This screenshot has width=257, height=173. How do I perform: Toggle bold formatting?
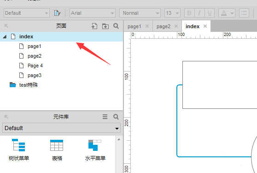click(x=189, y=13)
